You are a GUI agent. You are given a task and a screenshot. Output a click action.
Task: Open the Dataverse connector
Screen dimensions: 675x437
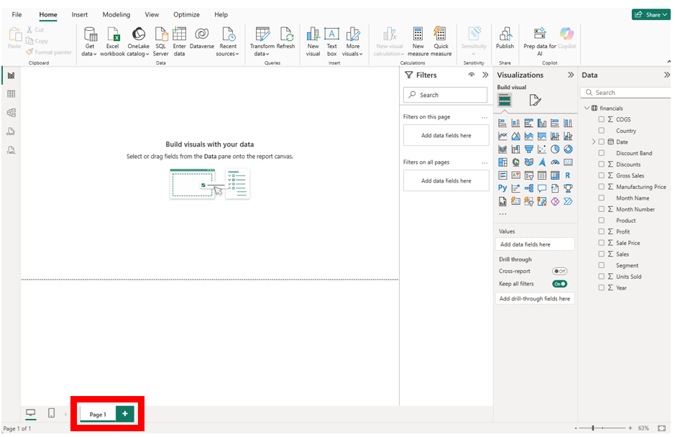tap(201, 39)
